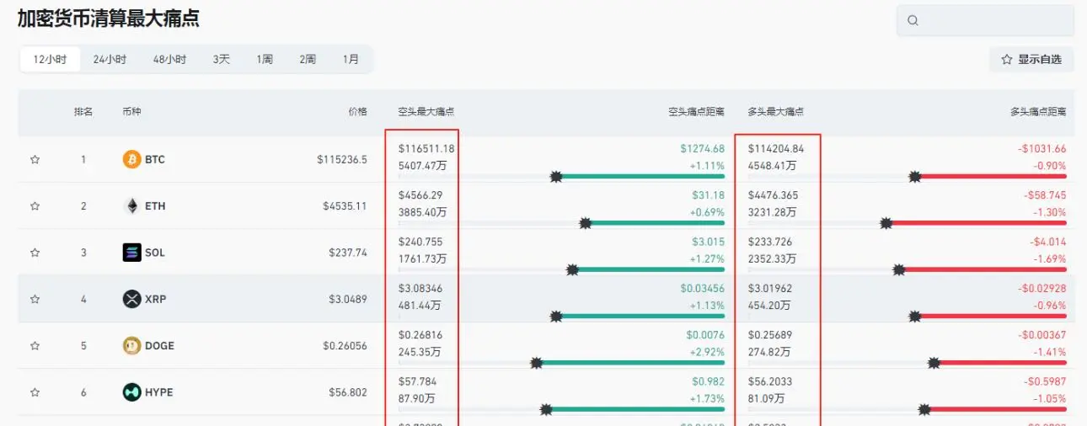Open the 1月 timeframe tab
The width and height of the screenshot is (1087, 426).
pyautogui.click(x=351, y=60)
